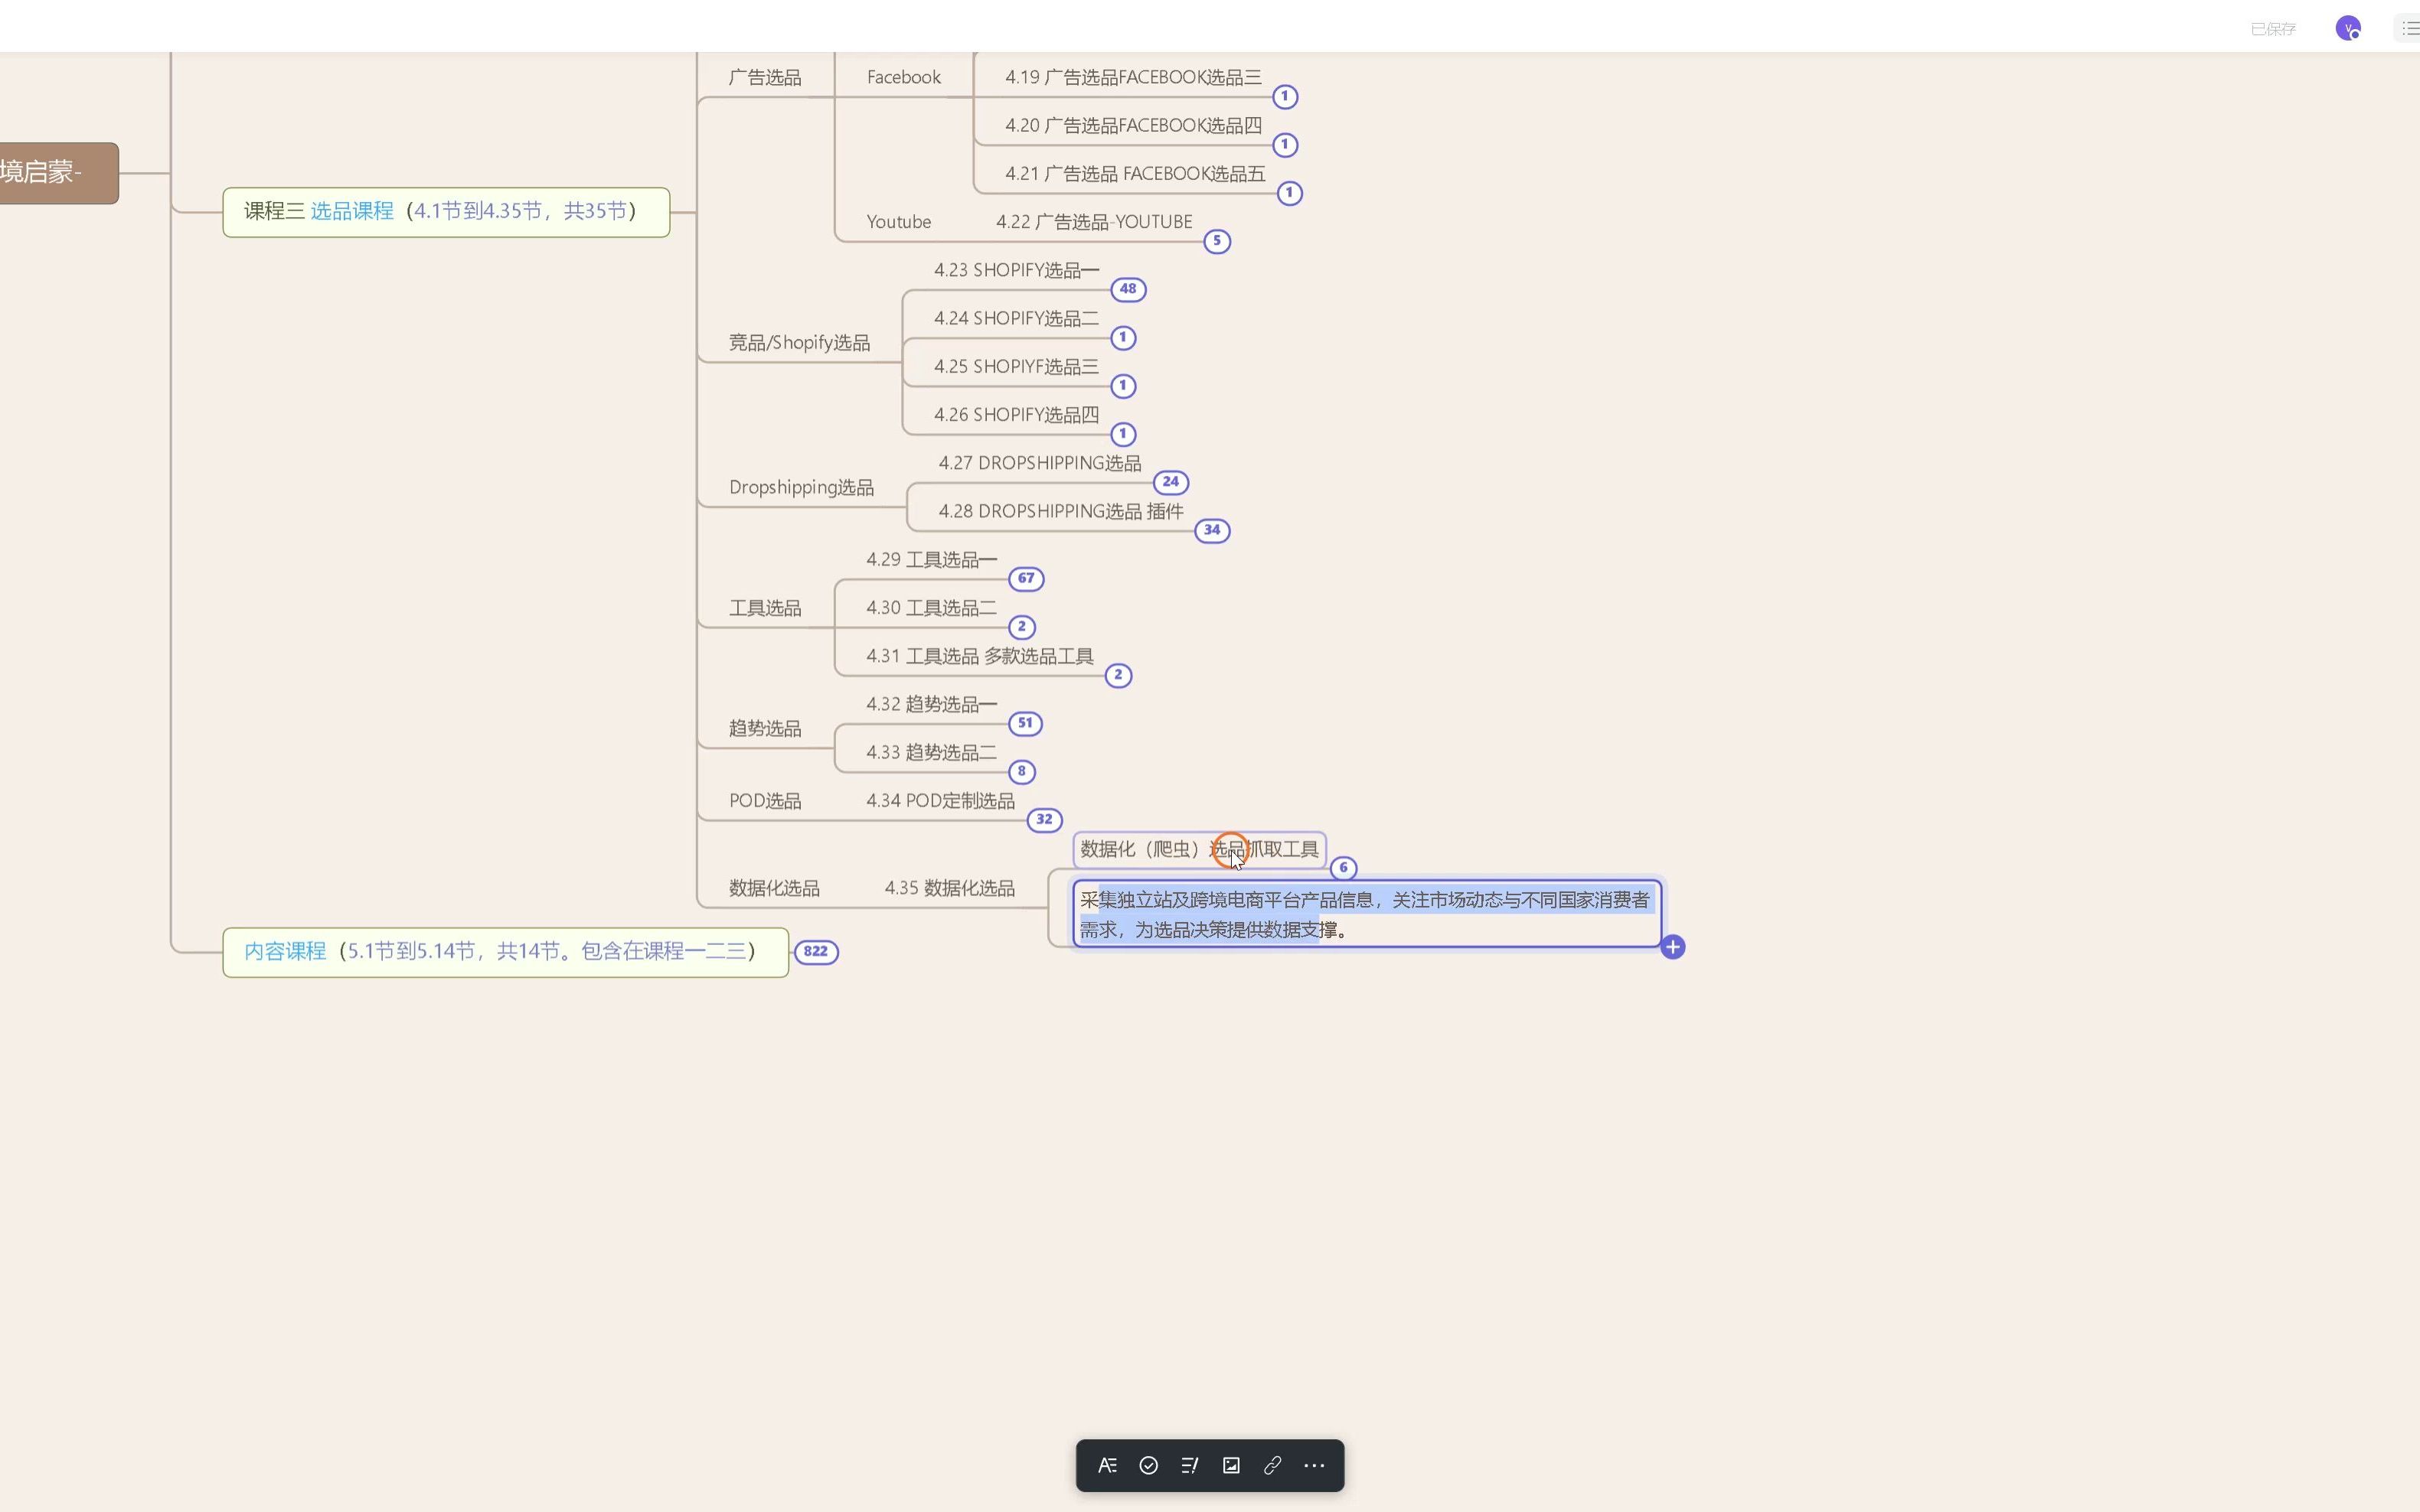
Task: Click inside the highlighted 采集独立站 text box
Action: (1364, 914)
